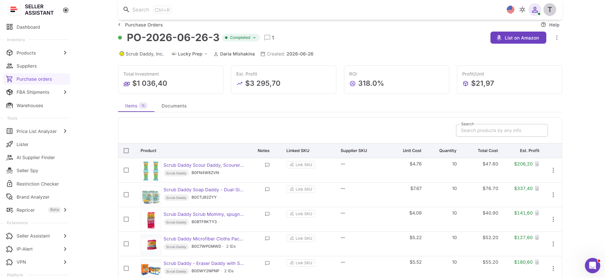This screenshot has height=278, width=605.
Task: Open profit calculator for $206,20 row
Action: point(537,164)
